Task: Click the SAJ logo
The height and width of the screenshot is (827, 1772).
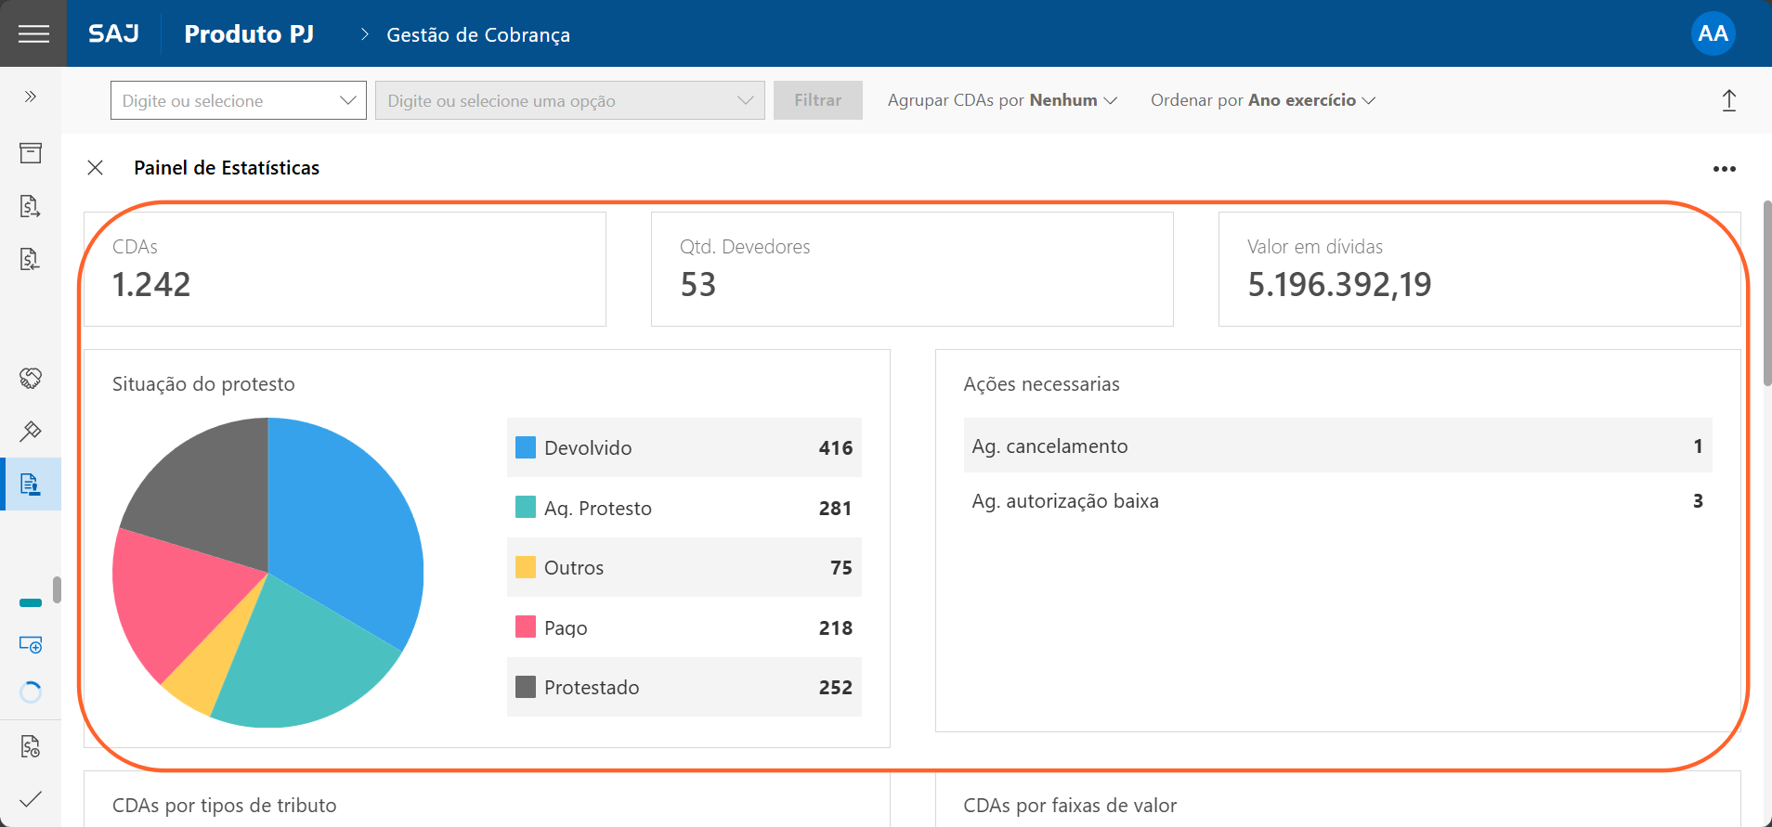Action: [113, 34]
